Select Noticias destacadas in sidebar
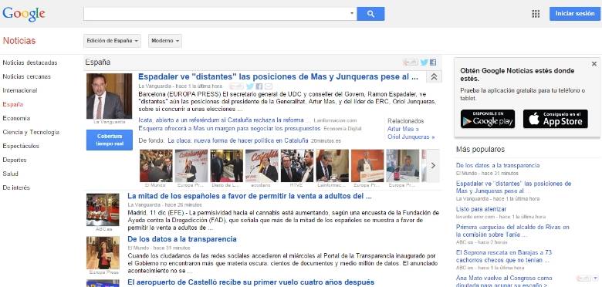This screenshot has width=602, height=287. click(30, 62)
